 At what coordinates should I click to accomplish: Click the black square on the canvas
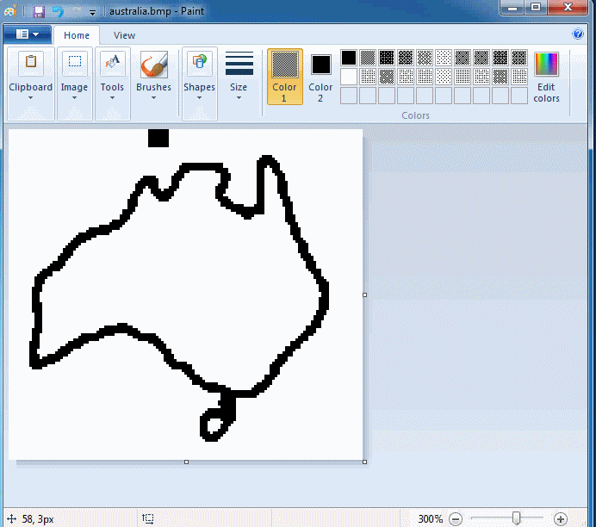[x=158, y=138]
